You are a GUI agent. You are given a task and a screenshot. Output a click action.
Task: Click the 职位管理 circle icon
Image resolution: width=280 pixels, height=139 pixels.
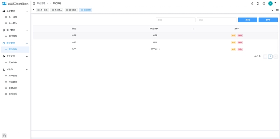pos(4,43)
